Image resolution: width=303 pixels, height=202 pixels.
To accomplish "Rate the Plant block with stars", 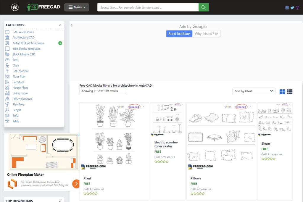I will 91,194.
